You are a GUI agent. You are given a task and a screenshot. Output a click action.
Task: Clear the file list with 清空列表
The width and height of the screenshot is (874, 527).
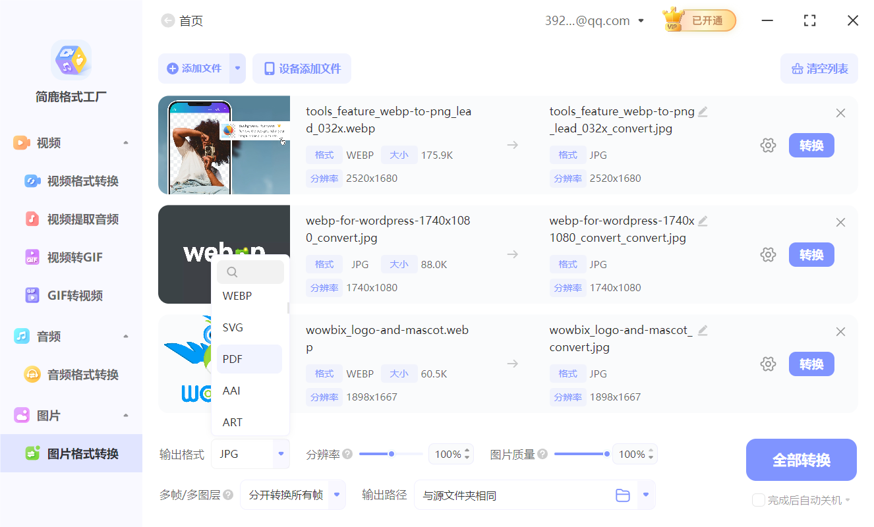pyautogui.click(x=819, y=69)
